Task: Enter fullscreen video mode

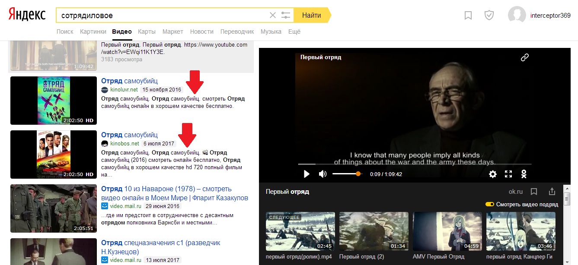Action: tap(508, 174)
